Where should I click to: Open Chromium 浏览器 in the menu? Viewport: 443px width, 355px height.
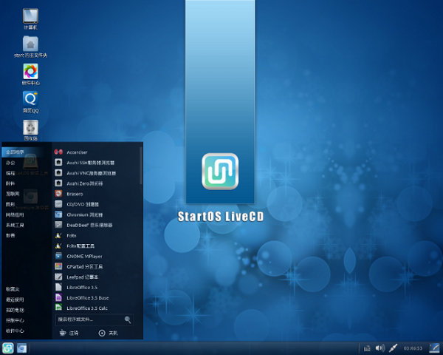[x=83, y=214]
